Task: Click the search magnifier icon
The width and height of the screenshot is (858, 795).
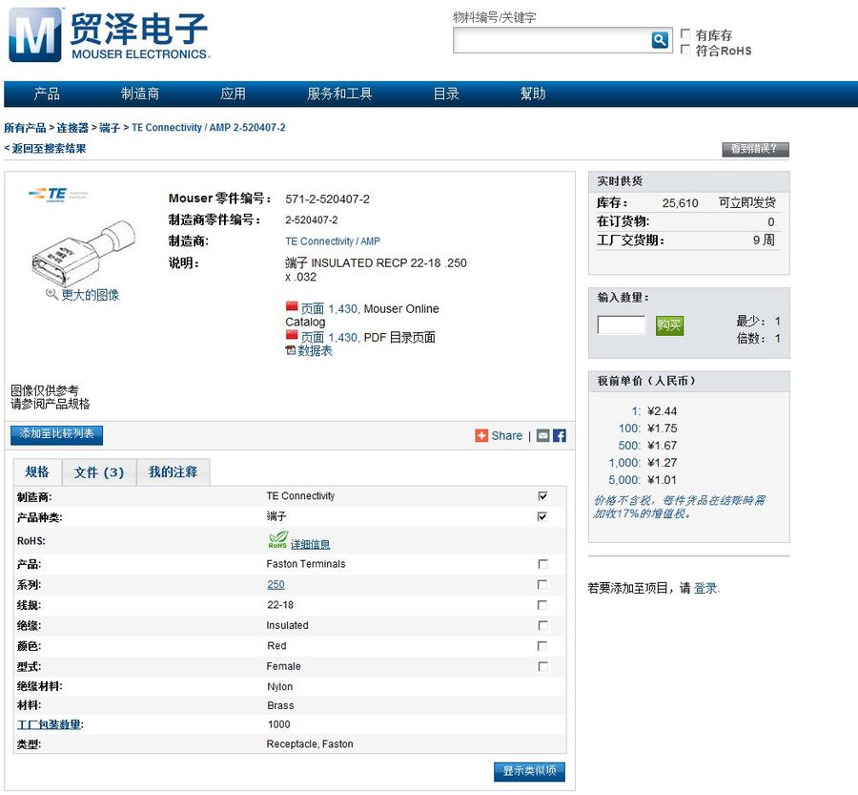Action: (660, 40)
